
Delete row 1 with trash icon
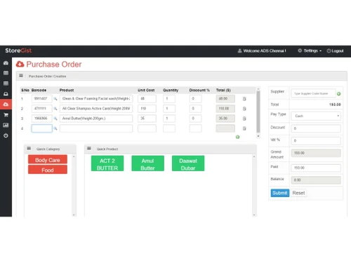(x=244, y=99)
